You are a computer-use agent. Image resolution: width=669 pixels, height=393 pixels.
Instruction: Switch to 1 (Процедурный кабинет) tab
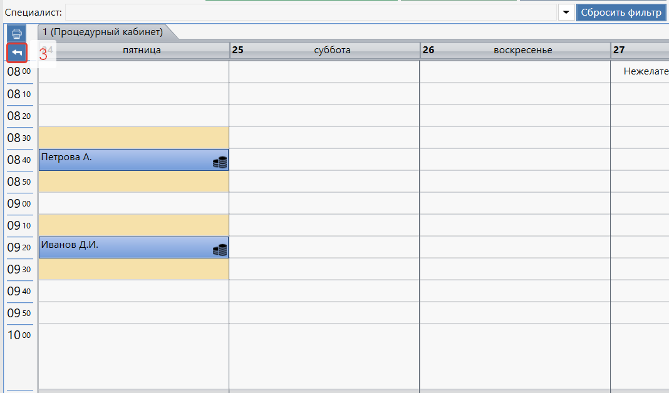(x=103, y=32)
